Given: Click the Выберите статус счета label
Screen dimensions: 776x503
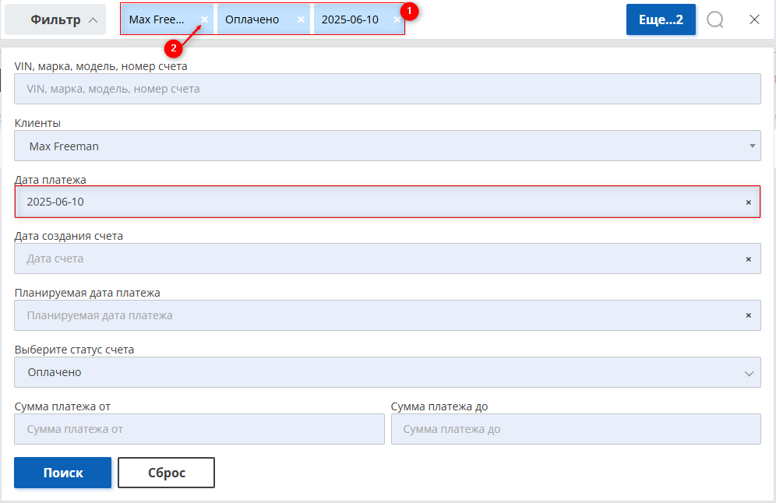Looking at the screenshot, I should [74, 350].
